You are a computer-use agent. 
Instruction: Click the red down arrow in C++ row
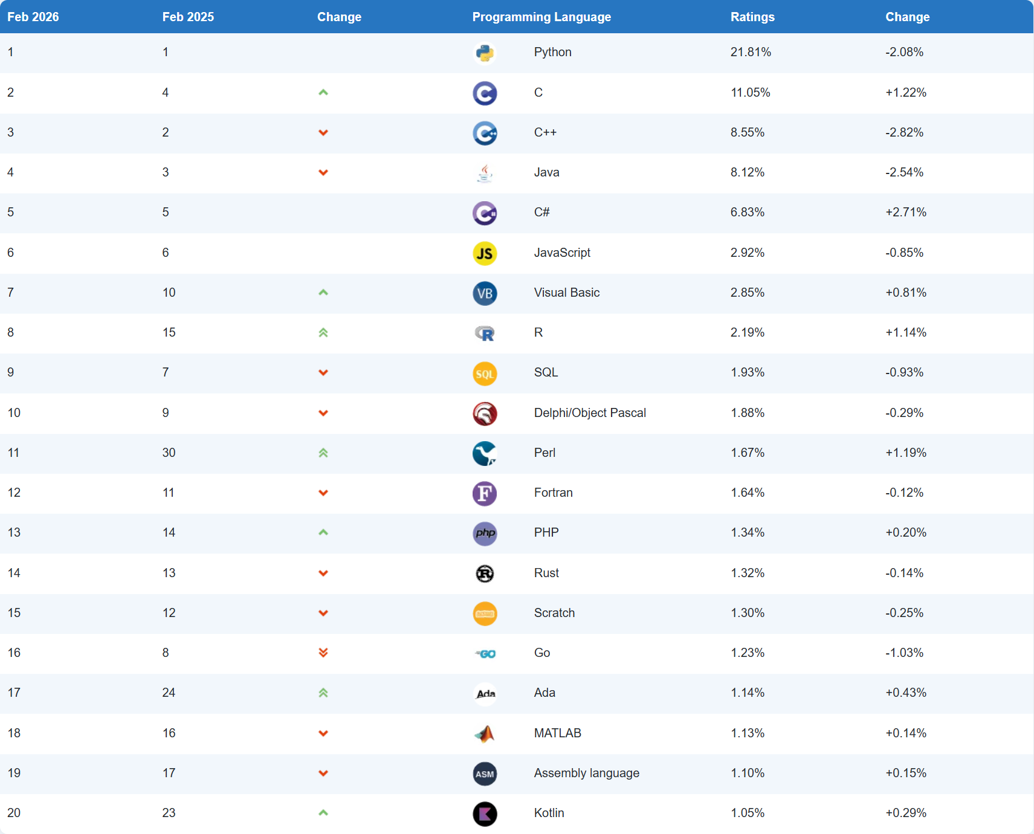[x=323, y=133]
